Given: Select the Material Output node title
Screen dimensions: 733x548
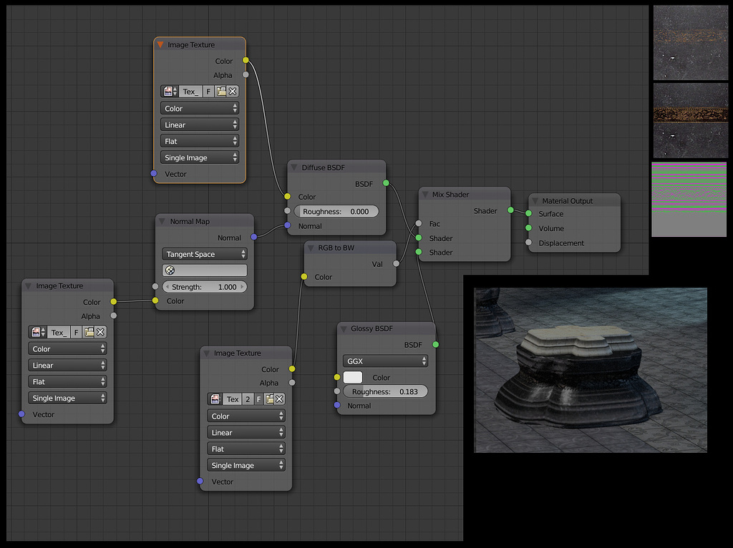Looking at the screenshot, I should [x=567, y=201].
